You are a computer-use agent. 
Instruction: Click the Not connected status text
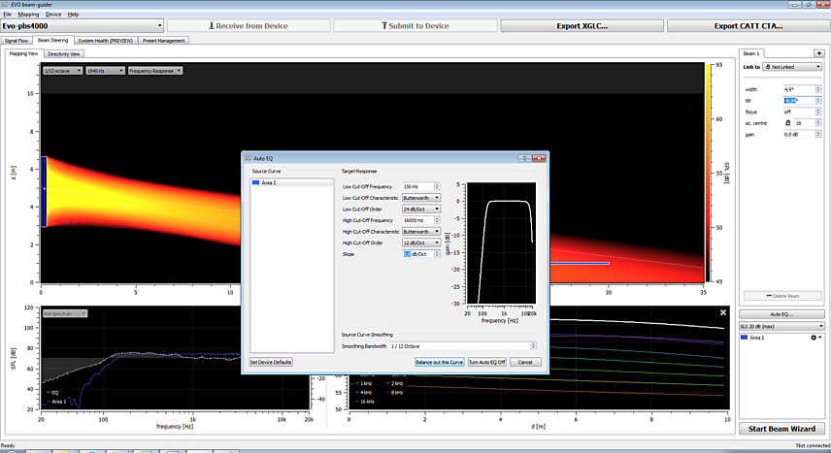point(813,445)
